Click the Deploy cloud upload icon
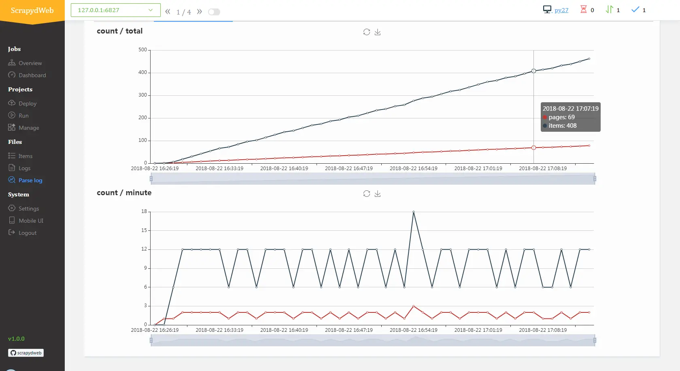This screenshot has height=371, width=680. (x=12, y=103)
